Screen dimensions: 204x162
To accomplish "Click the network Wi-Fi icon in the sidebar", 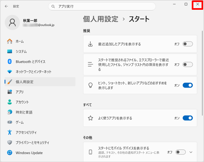I will [x=9, y=72].
